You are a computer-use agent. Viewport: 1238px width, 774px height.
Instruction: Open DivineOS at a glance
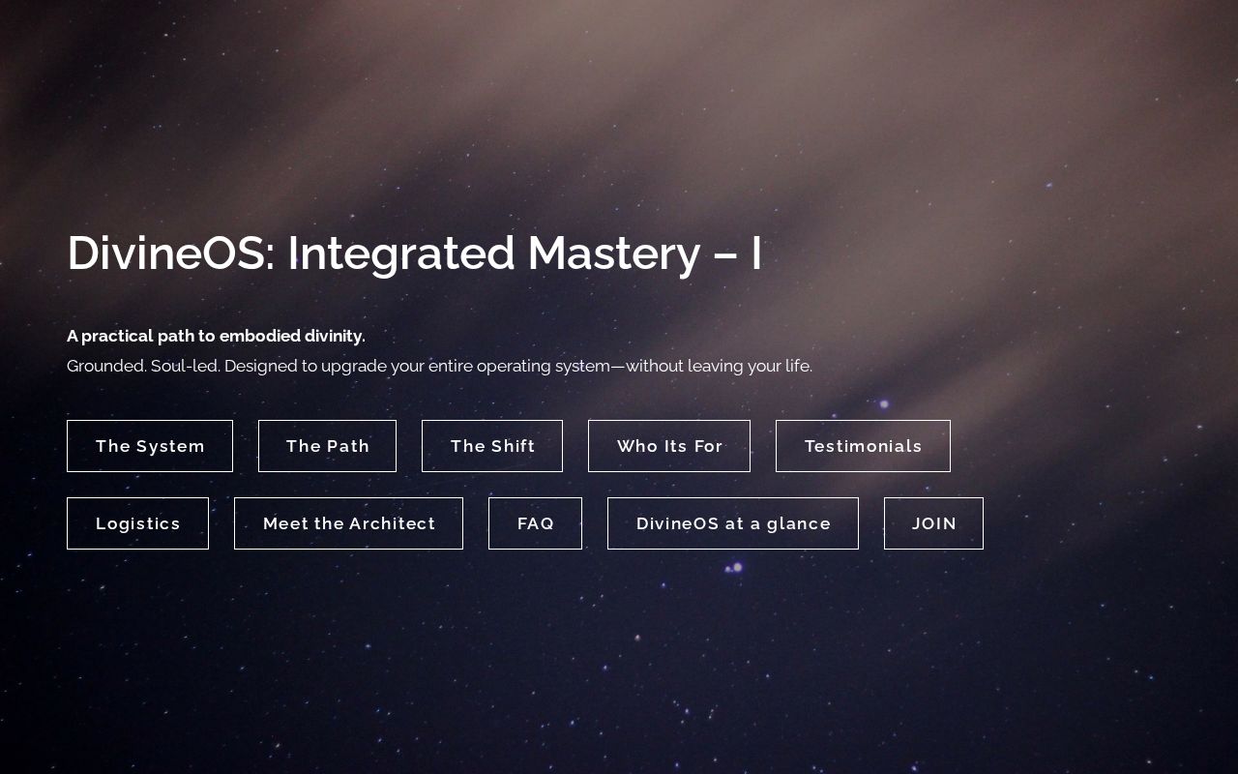click(x=733, y=523)
